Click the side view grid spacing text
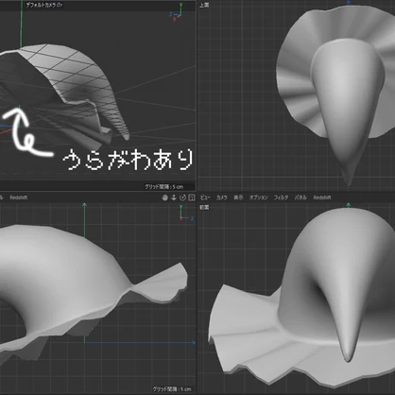395x395 pixels. point(172,389)
